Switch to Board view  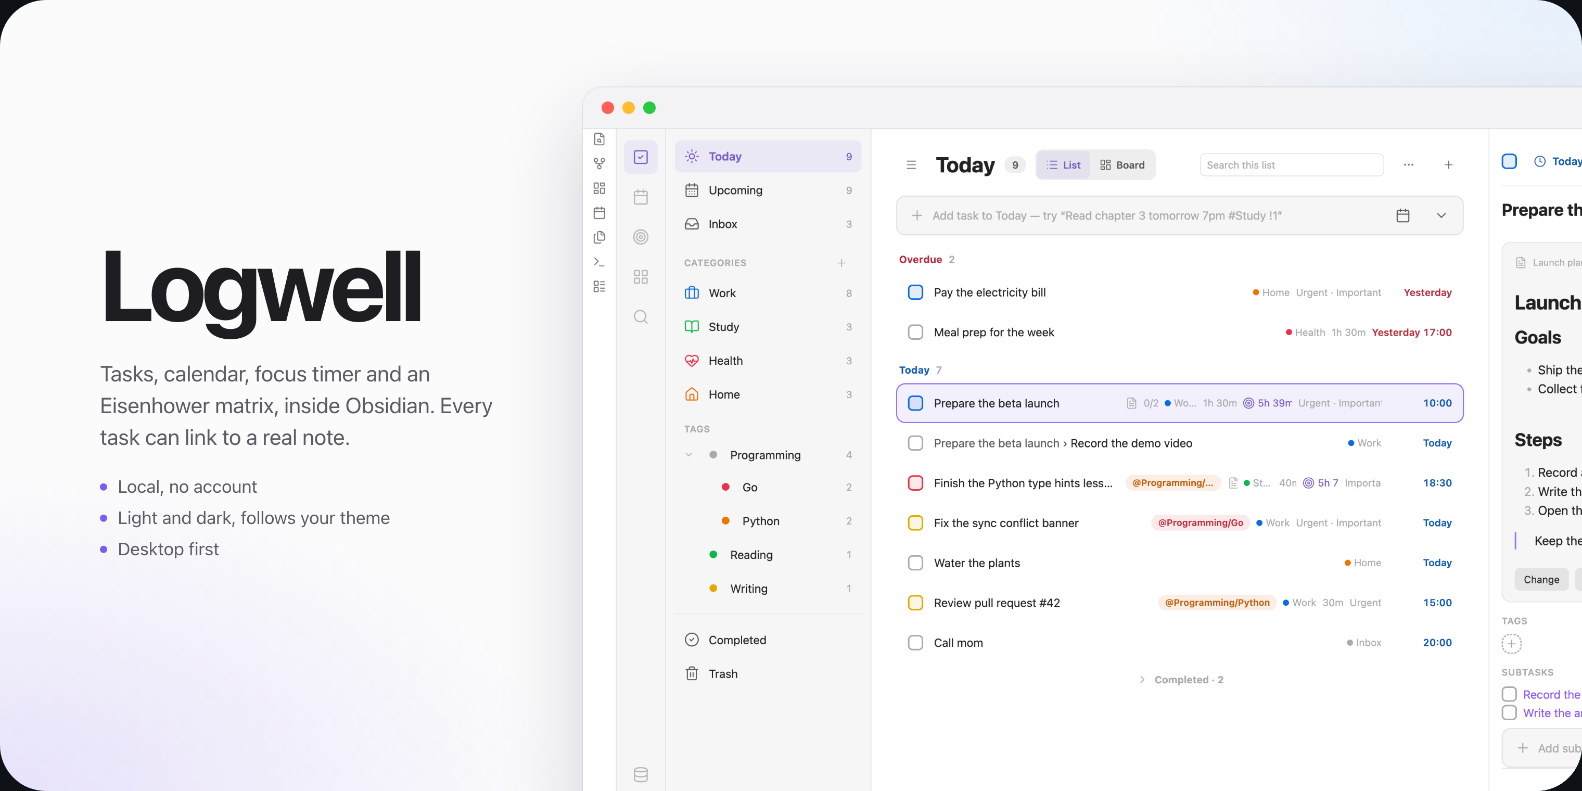point(1122,164)
